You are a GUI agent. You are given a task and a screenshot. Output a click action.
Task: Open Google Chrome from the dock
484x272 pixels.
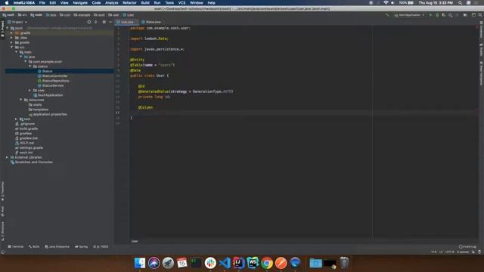point(267,263)
